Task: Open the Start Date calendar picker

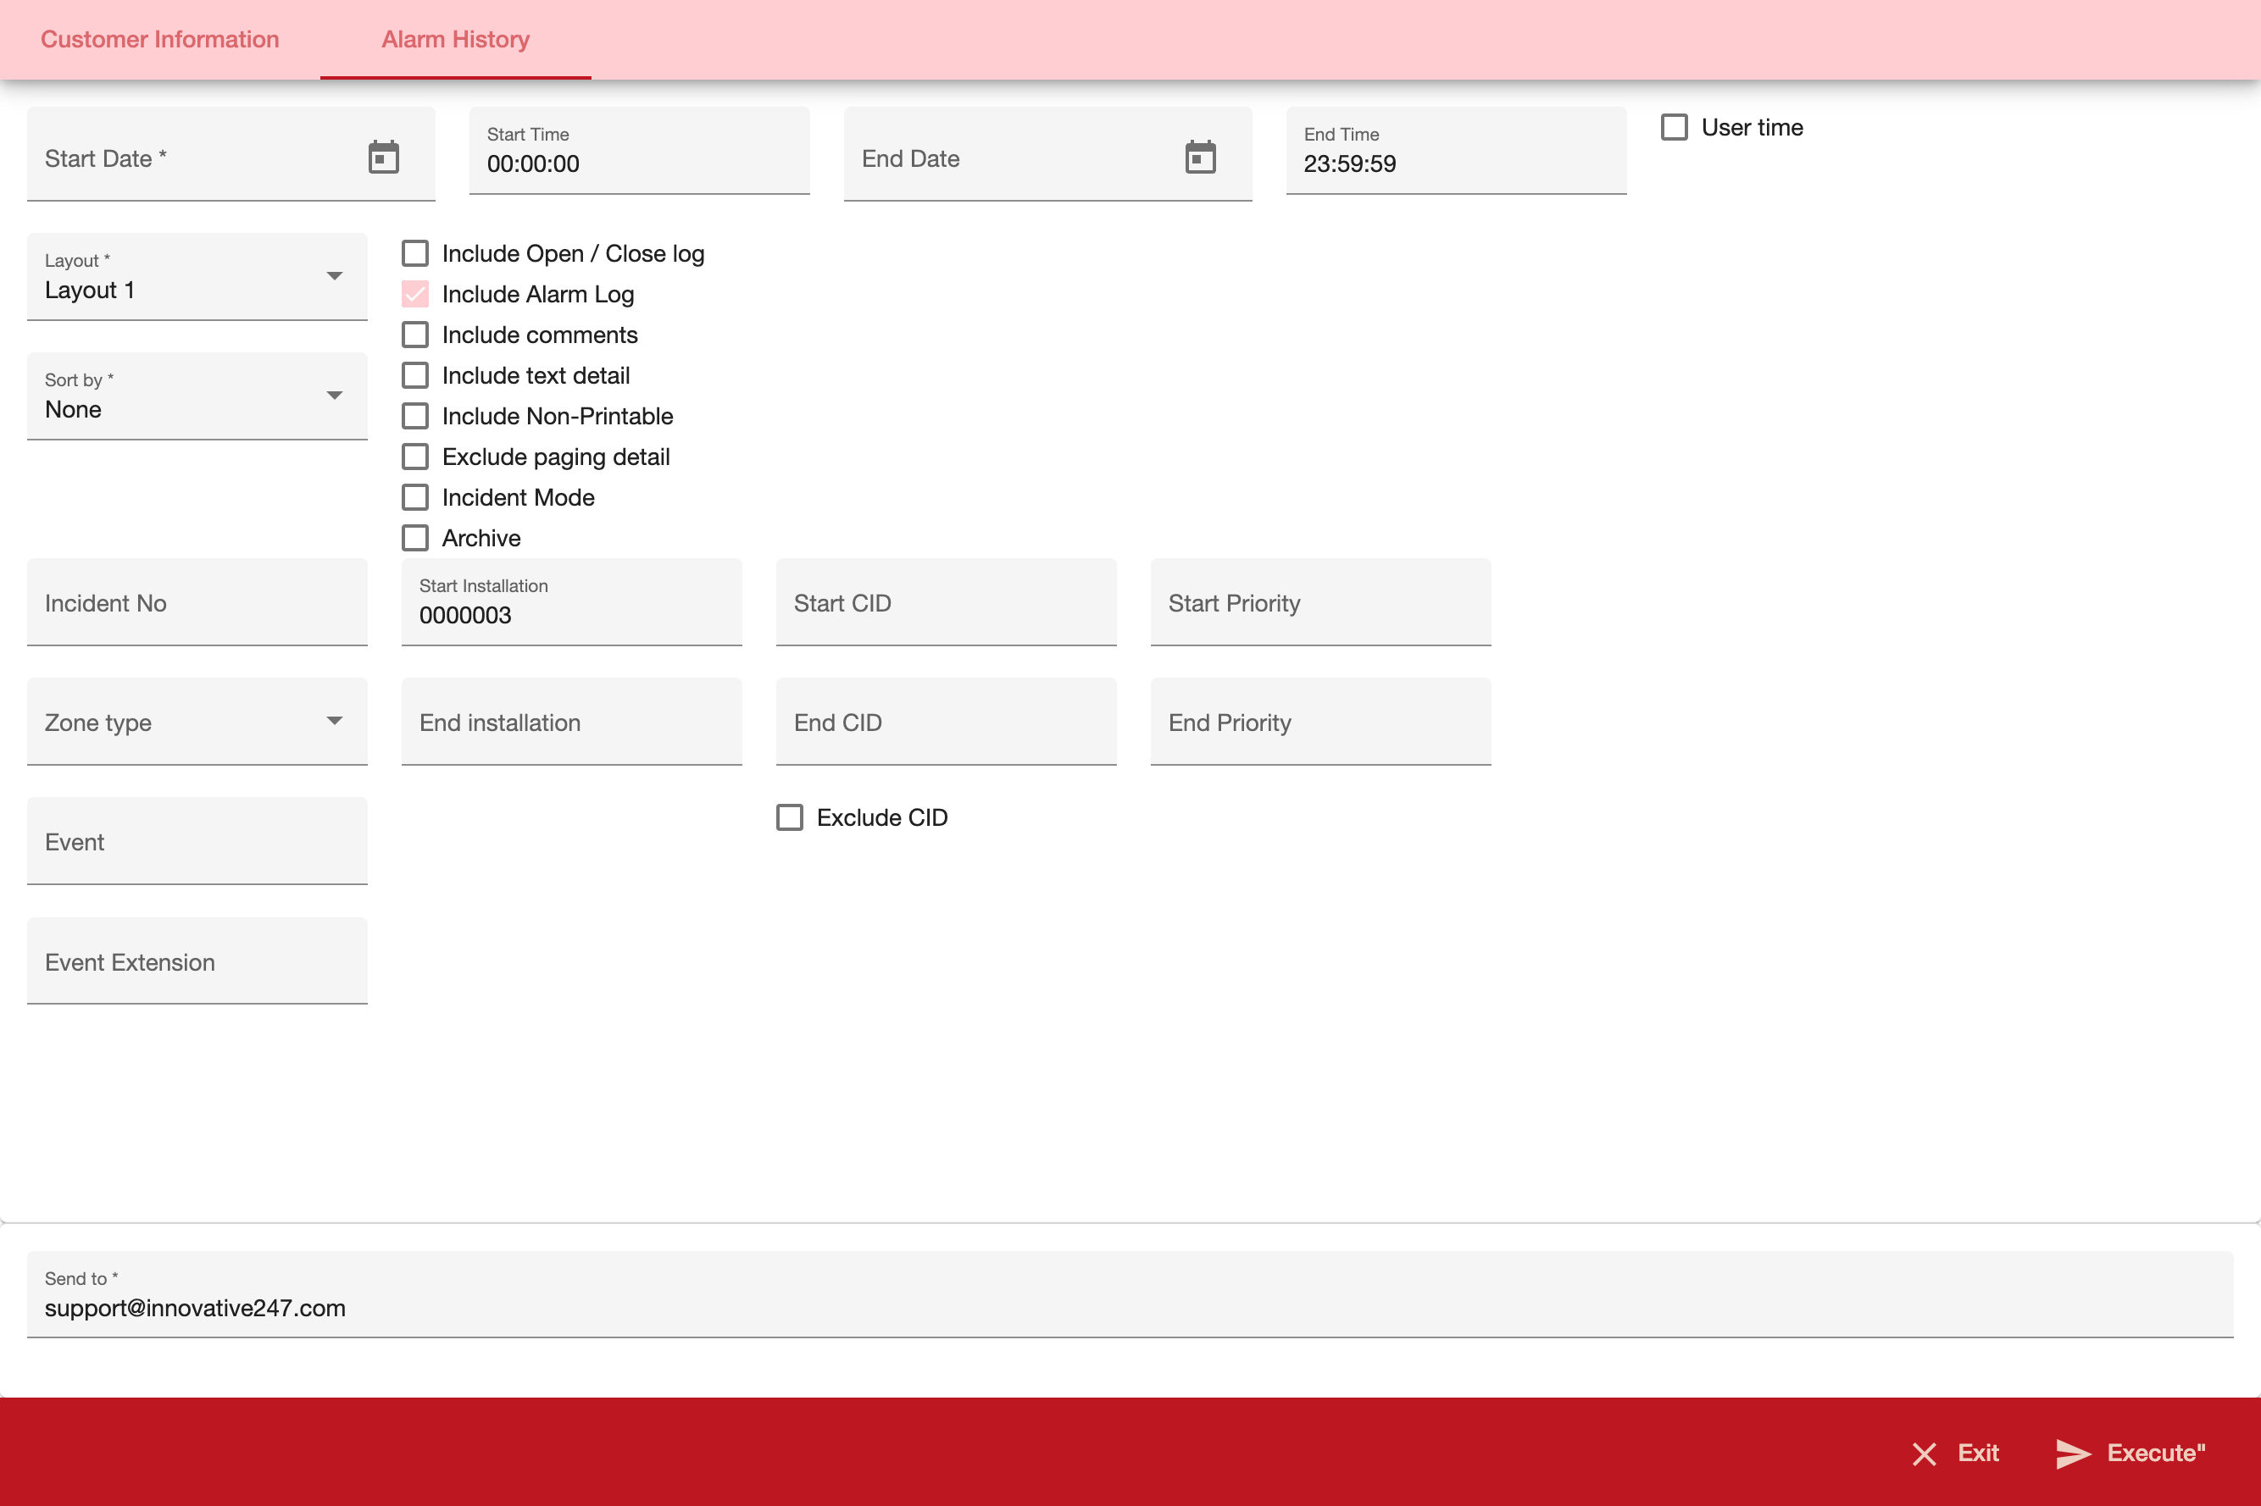Action: pos(383,158)
